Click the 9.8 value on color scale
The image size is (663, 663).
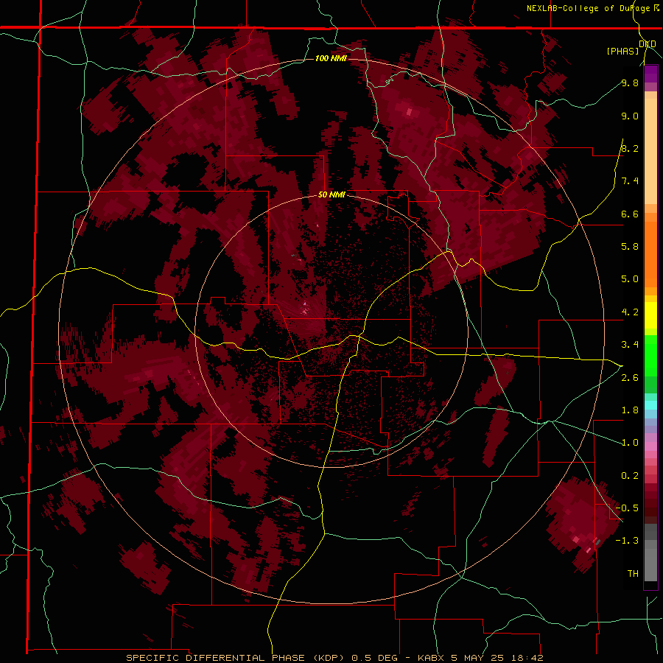[x=630, y=83]
